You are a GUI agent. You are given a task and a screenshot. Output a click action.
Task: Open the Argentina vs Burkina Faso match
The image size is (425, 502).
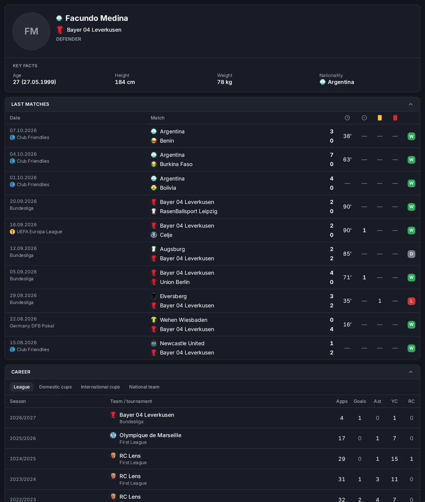[x=212, y=160]
